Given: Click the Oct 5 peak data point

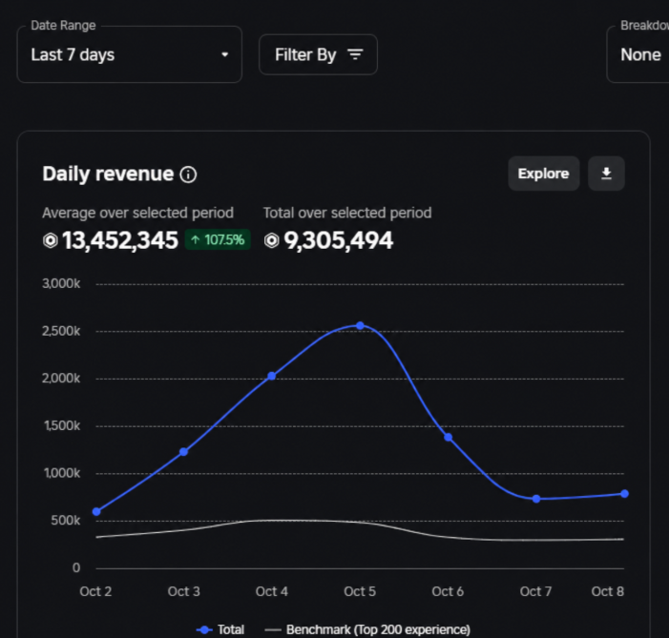Looking at the screenshot, I should tap(360, 325).
